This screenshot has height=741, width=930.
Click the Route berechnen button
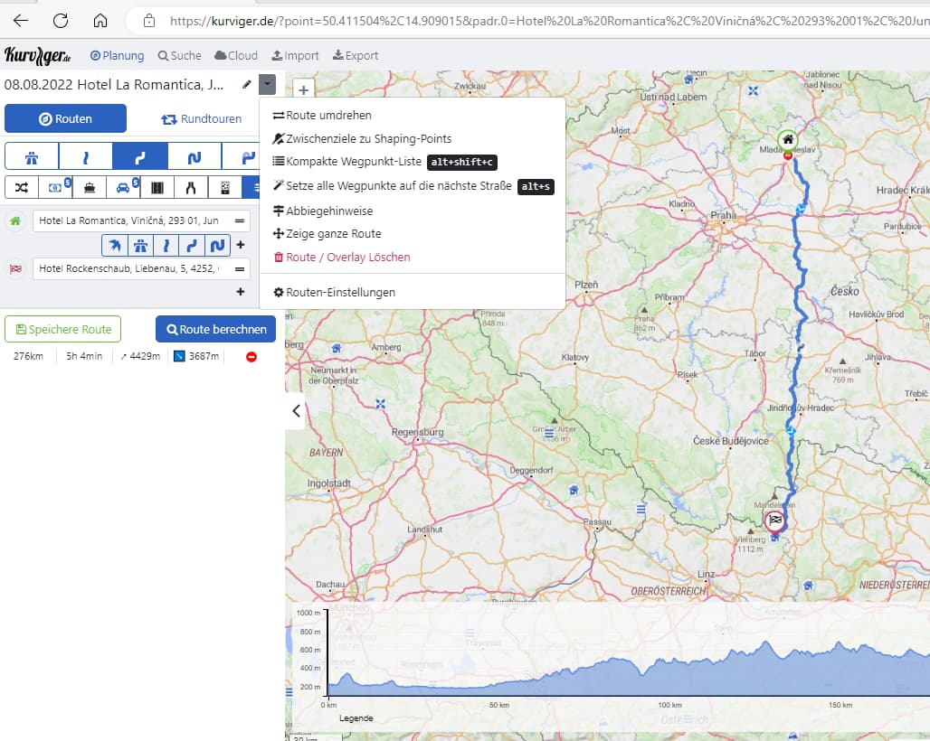216,329
